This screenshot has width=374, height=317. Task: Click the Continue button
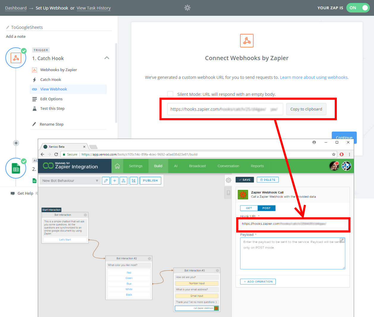(x=344, y=138)
